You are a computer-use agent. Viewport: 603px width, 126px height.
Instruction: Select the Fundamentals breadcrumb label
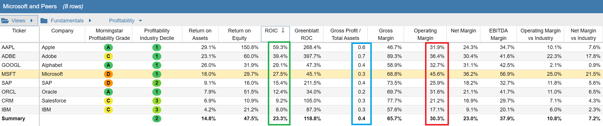67,21
